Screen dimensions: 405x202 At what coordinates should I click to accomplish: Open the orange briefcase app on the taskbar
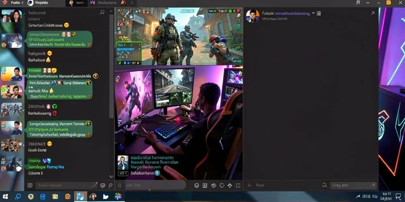68,196
